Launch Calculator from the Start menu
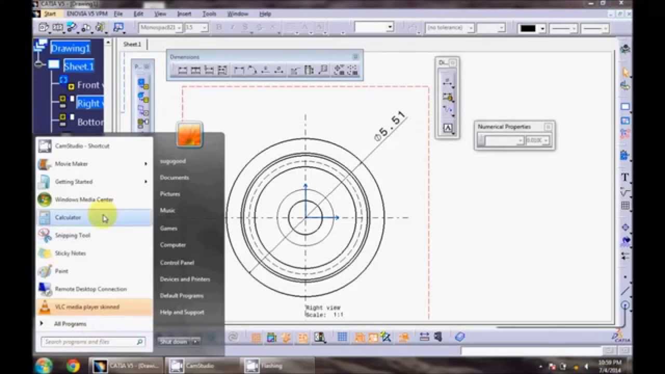665x374 pixels. (94, 218)
